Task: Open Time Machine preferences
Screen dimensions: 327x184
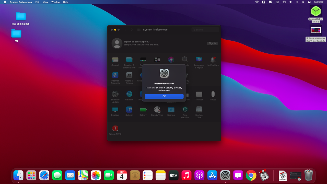Action: [185, 112]
